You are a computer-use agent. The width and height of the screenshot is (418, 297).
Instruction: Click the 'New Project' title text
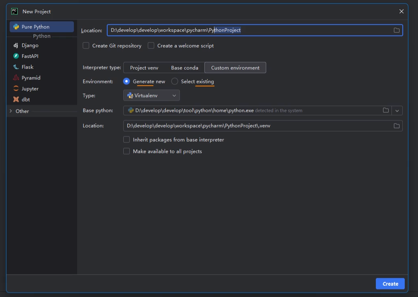37,12
